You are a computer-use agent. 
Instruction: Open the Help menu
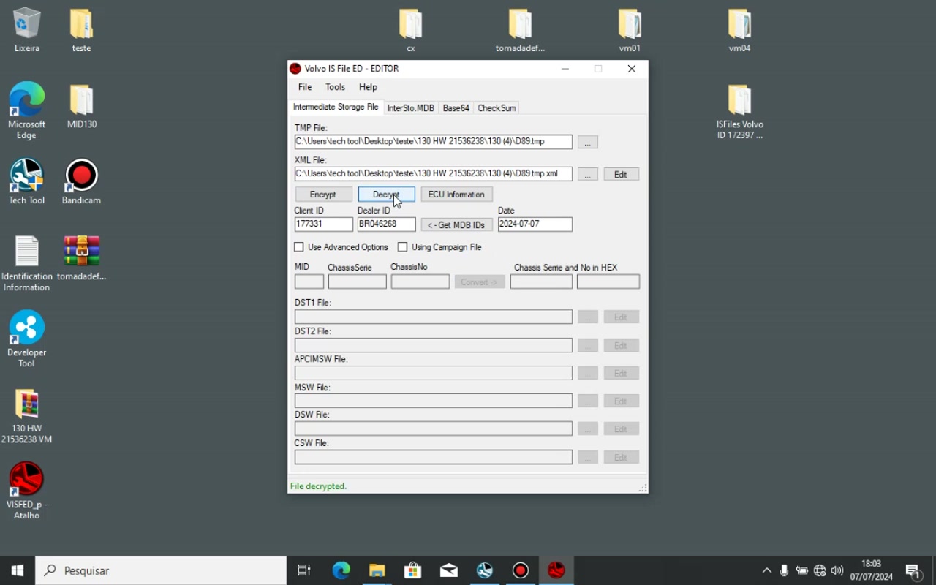(x=368, y=87)
